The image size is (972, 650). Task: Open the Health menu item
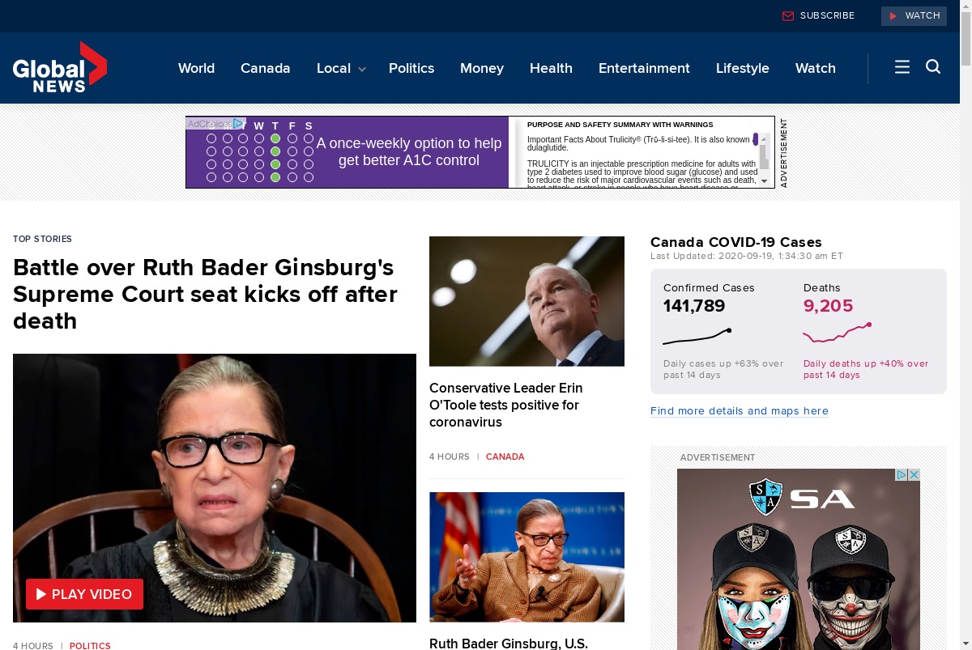point(551,68)
